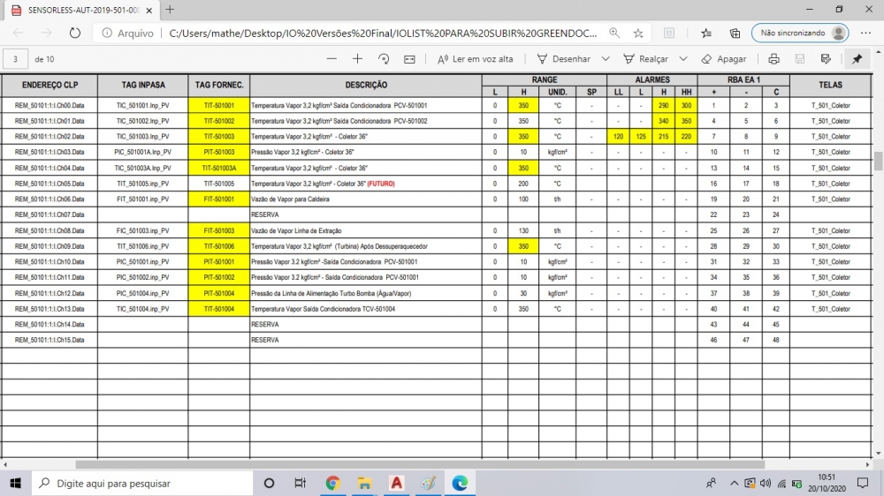
Task: Click the page number input field
Action: pos(15,58)
